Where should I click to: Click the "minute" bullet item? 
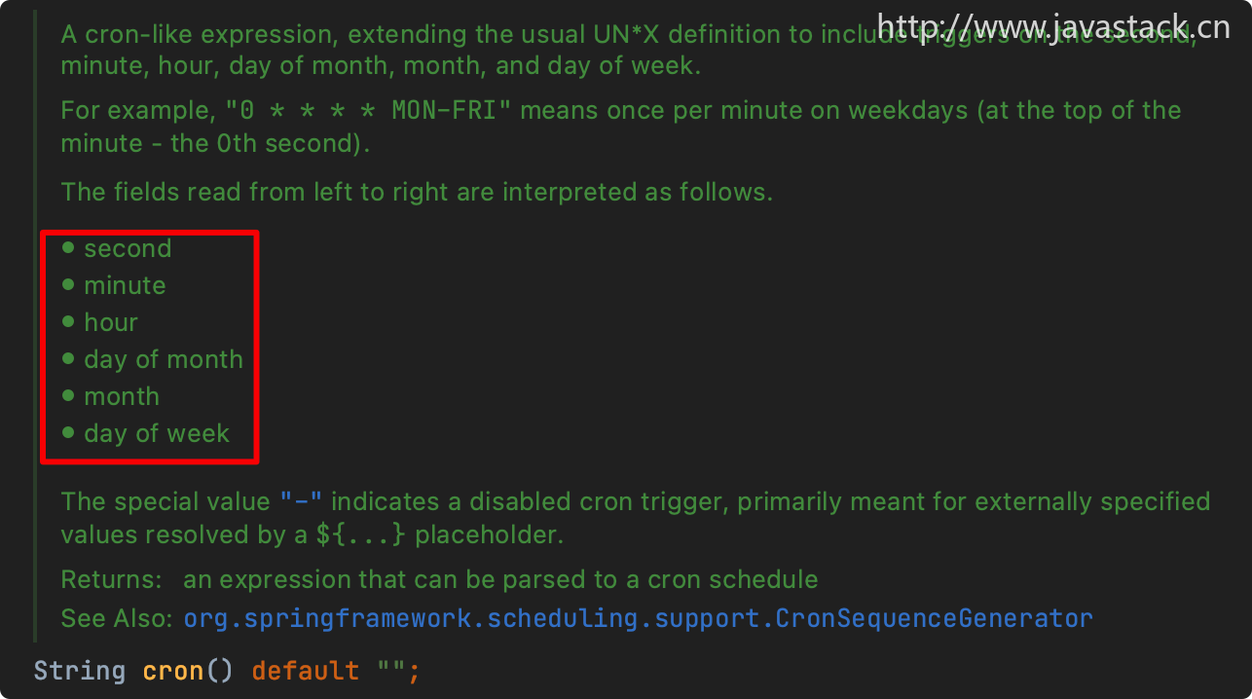coord(125,286)
